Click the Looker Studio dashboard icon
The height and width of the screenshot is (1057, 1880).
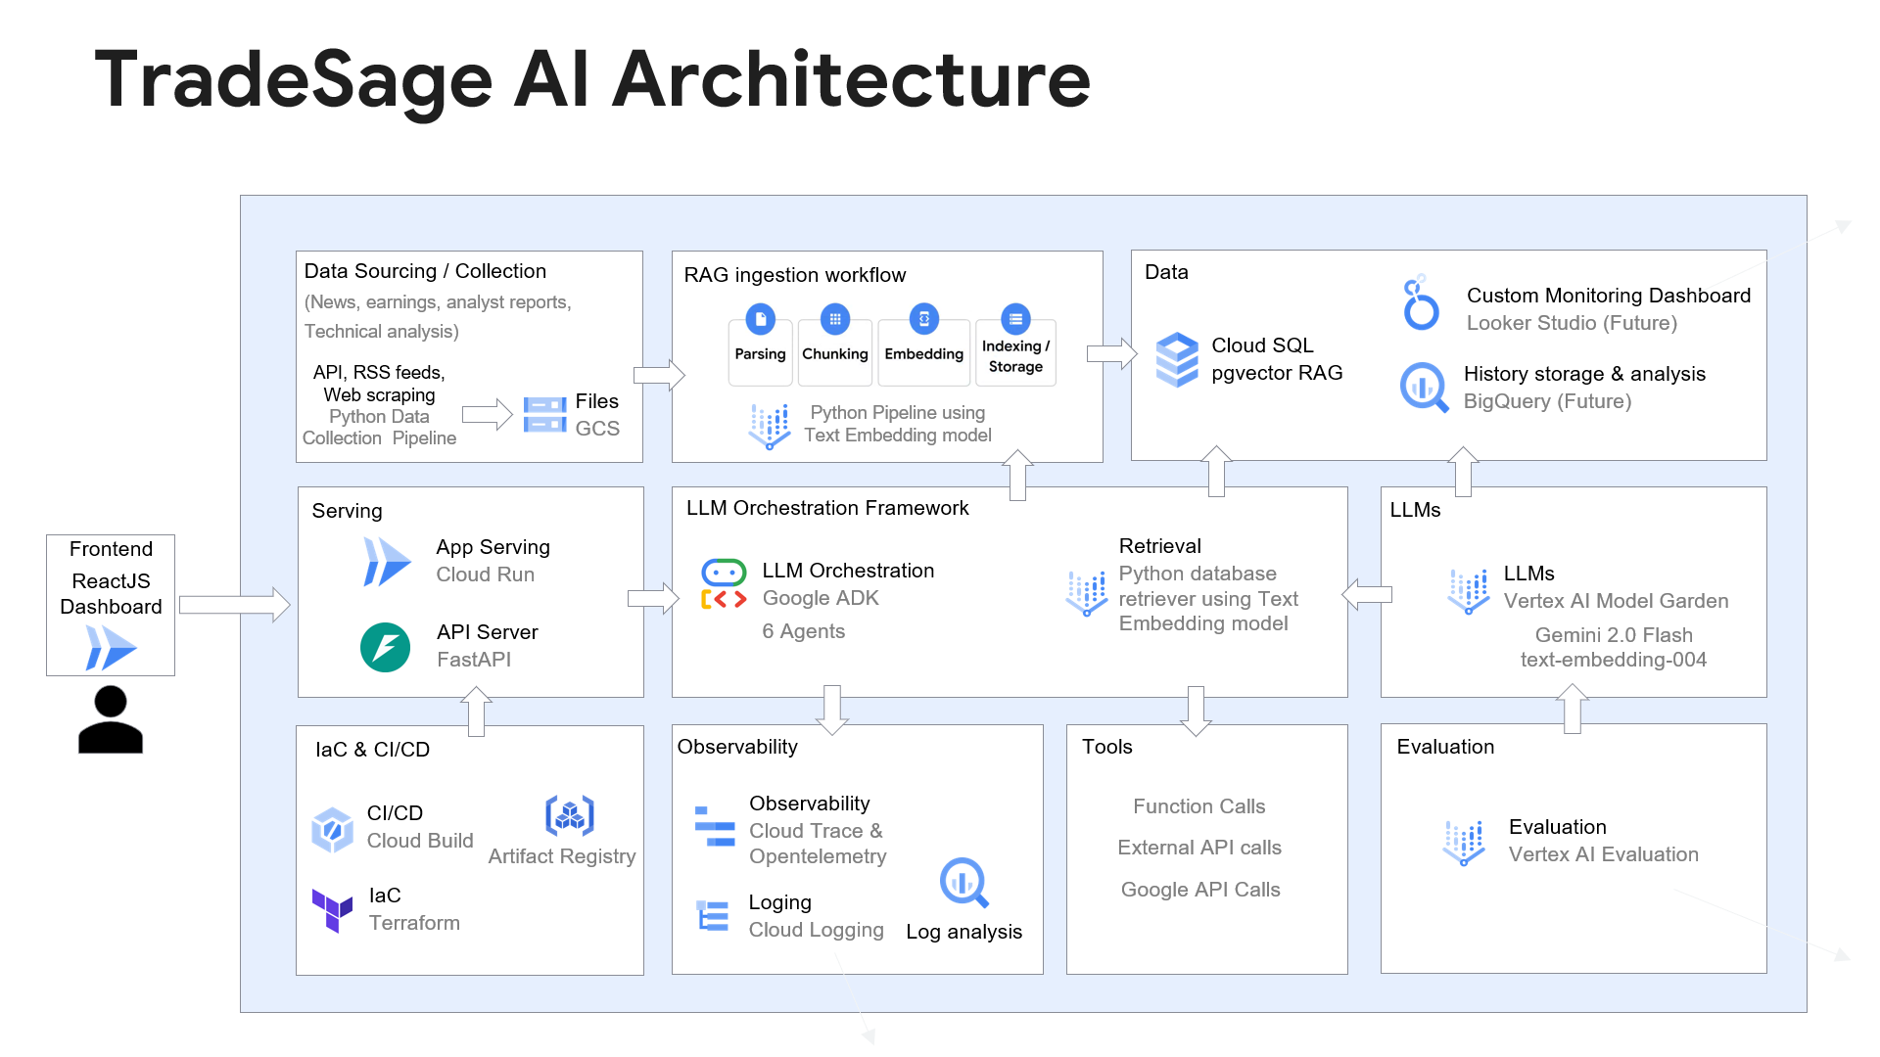tap(1420, 304)
